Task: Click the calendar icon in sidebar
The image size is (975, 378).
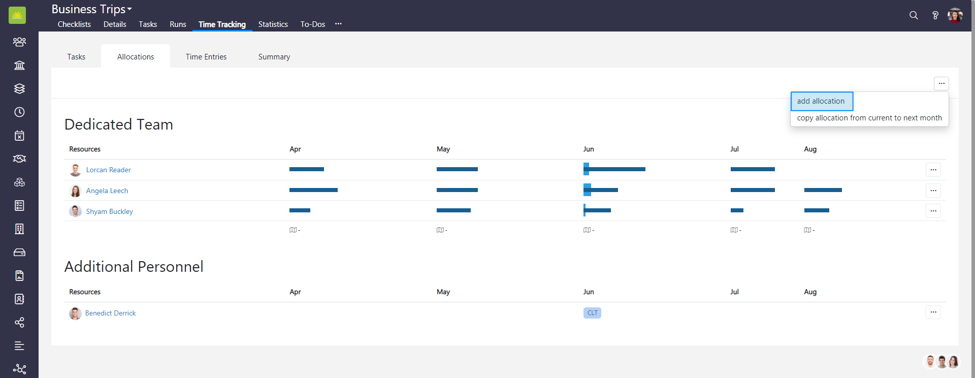Action: (19, 135)
